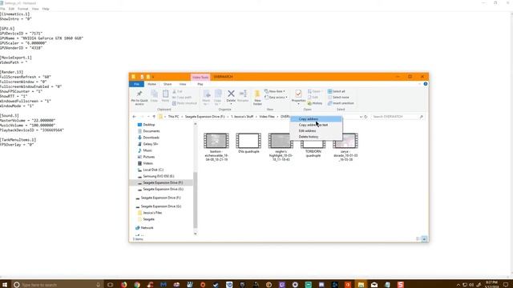The height and width of the screenshot is (288, 513).
Task: Choose Delete history from context menu
Action: click(x=316, y=137)
